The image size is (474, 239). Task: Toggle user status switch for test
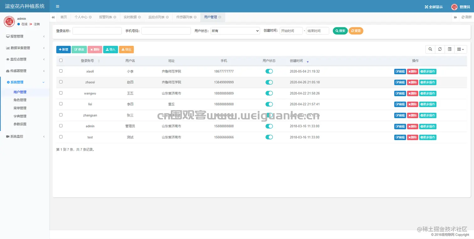click(269, 137)
